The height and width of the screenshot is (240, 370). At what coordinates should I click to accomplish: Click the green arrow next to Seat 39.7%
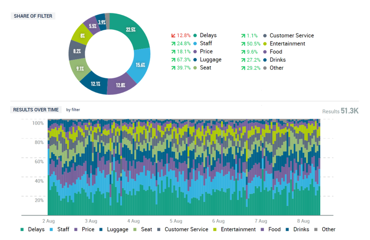(174, 68)
